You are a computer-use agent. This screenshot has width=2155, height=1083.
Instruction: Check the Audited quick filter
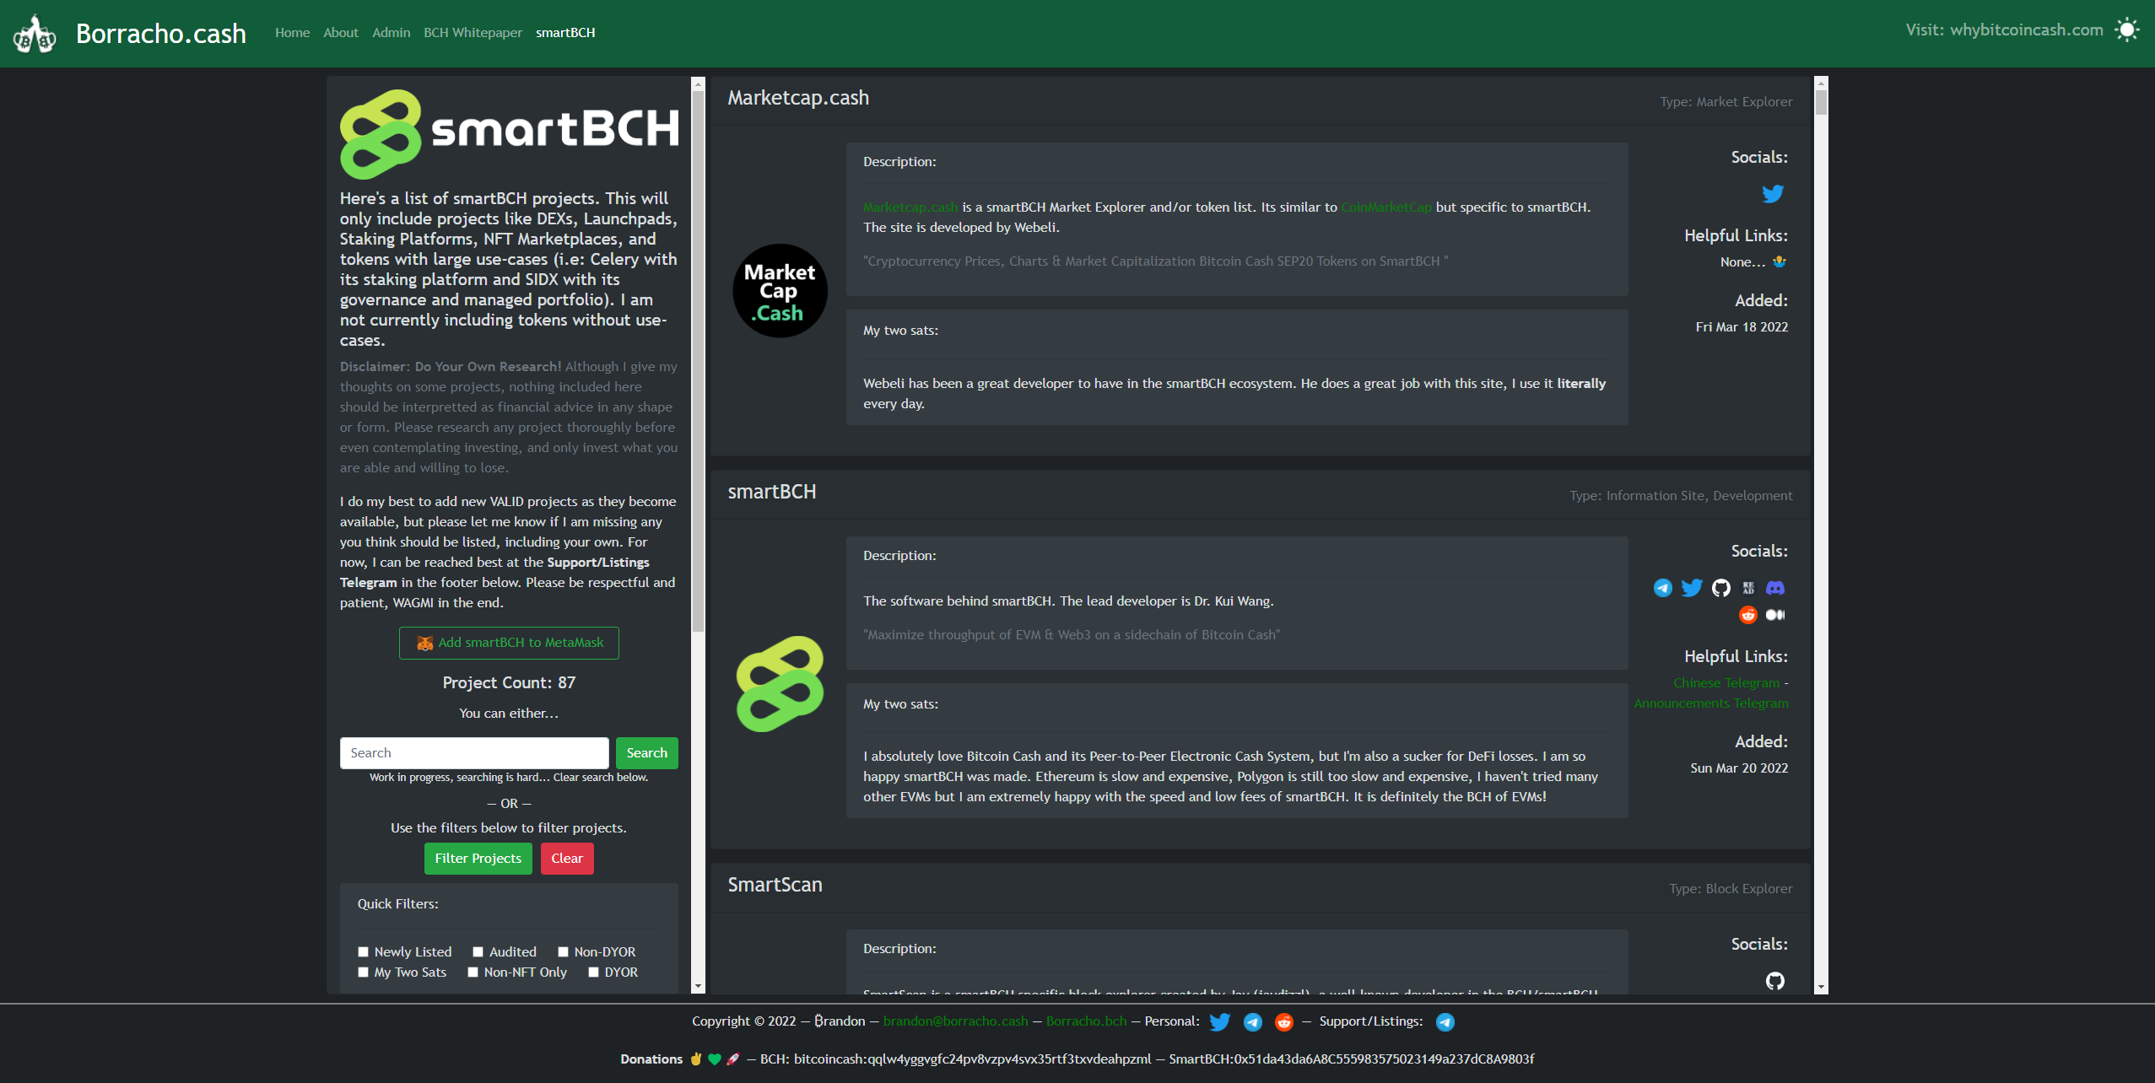478,952
